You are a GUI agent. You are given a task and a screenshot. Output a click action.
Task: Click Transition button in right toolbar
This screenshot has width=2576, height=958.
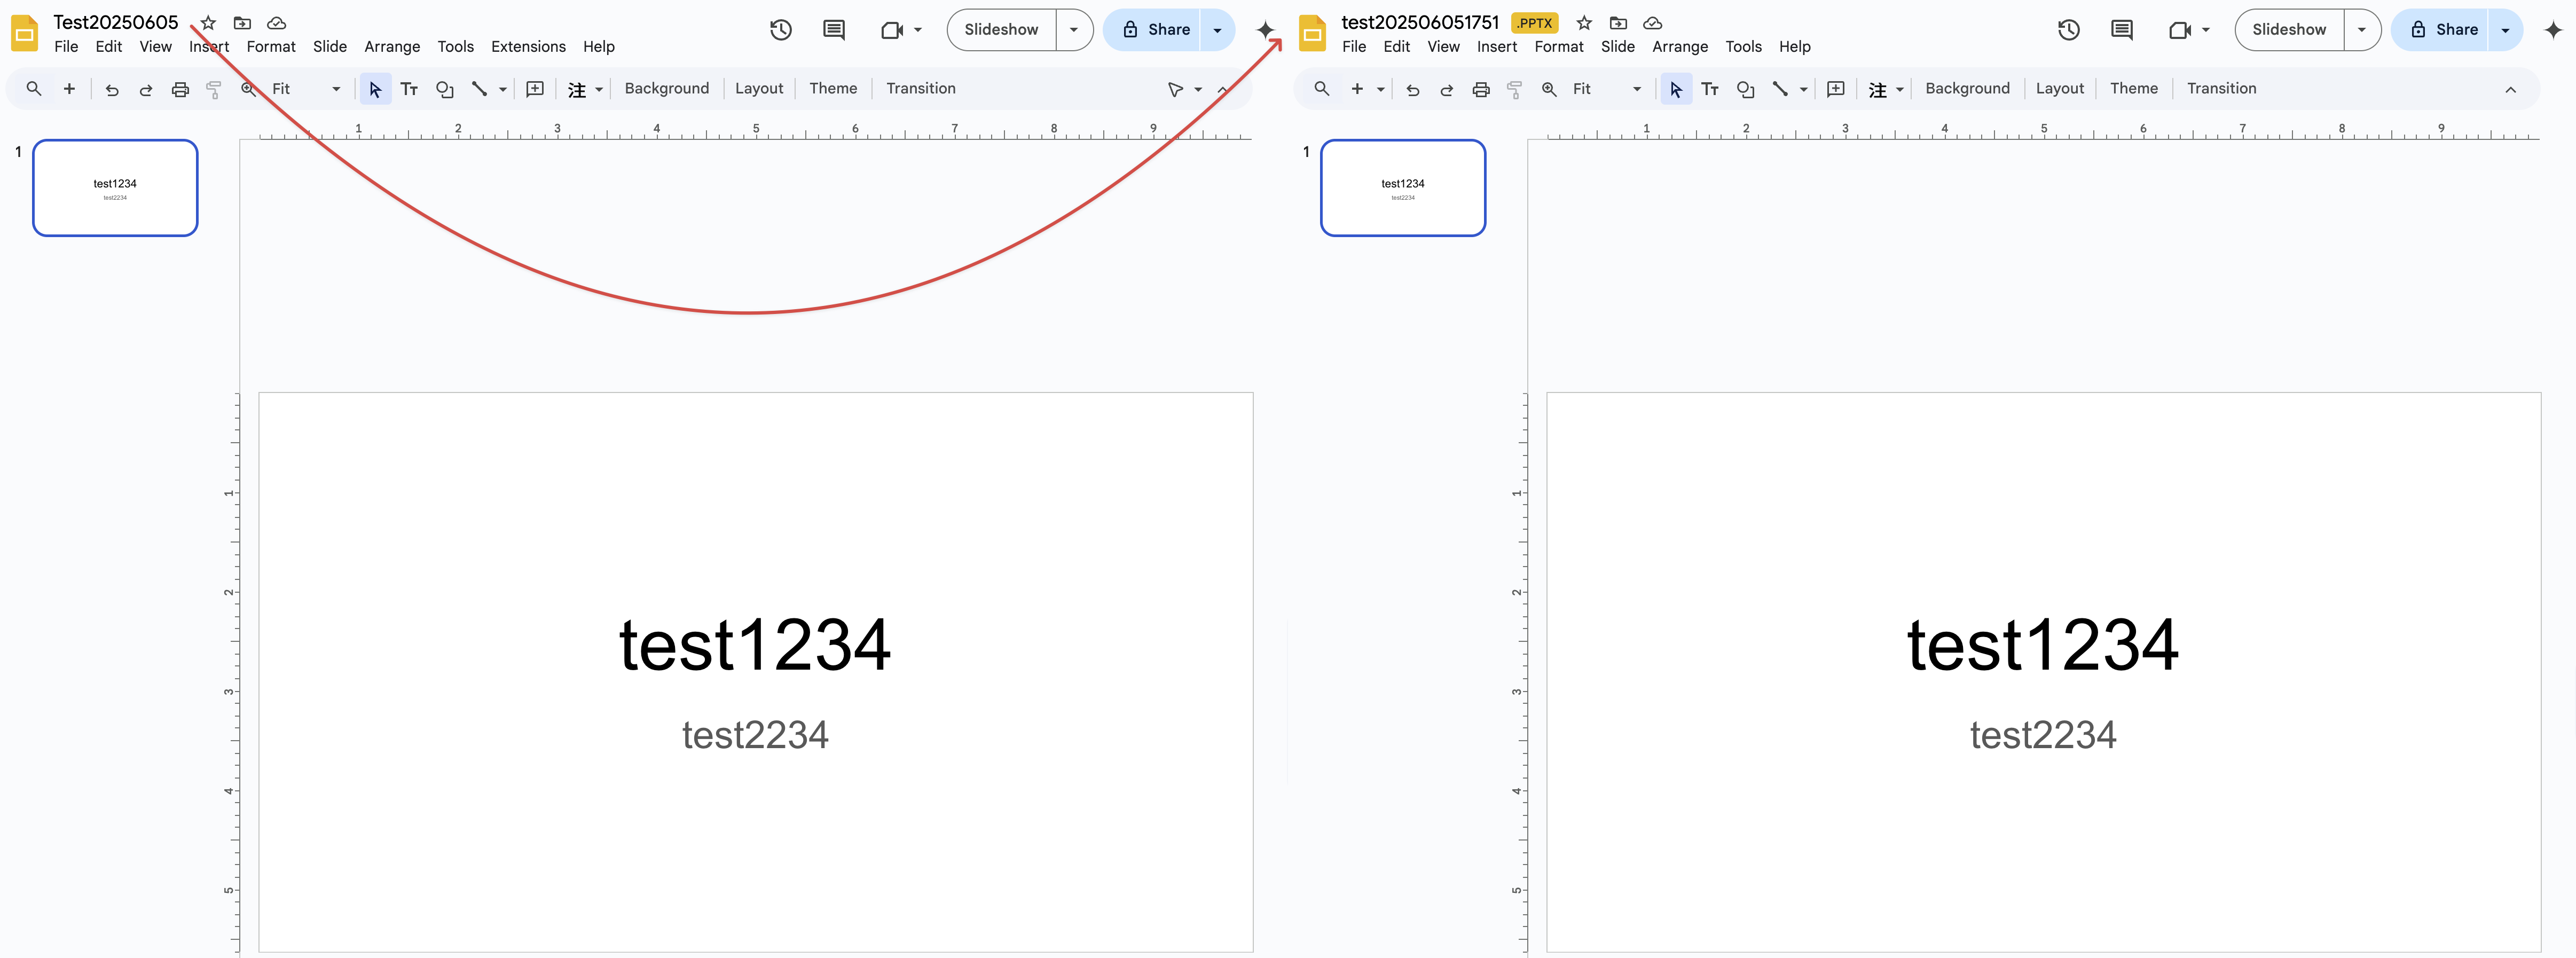(x=2221, y=89)
